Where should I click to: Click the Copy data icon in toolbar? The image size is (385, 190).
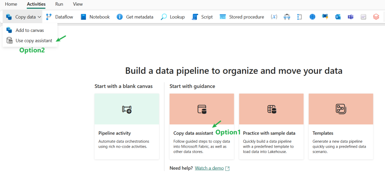click(9, 17)
